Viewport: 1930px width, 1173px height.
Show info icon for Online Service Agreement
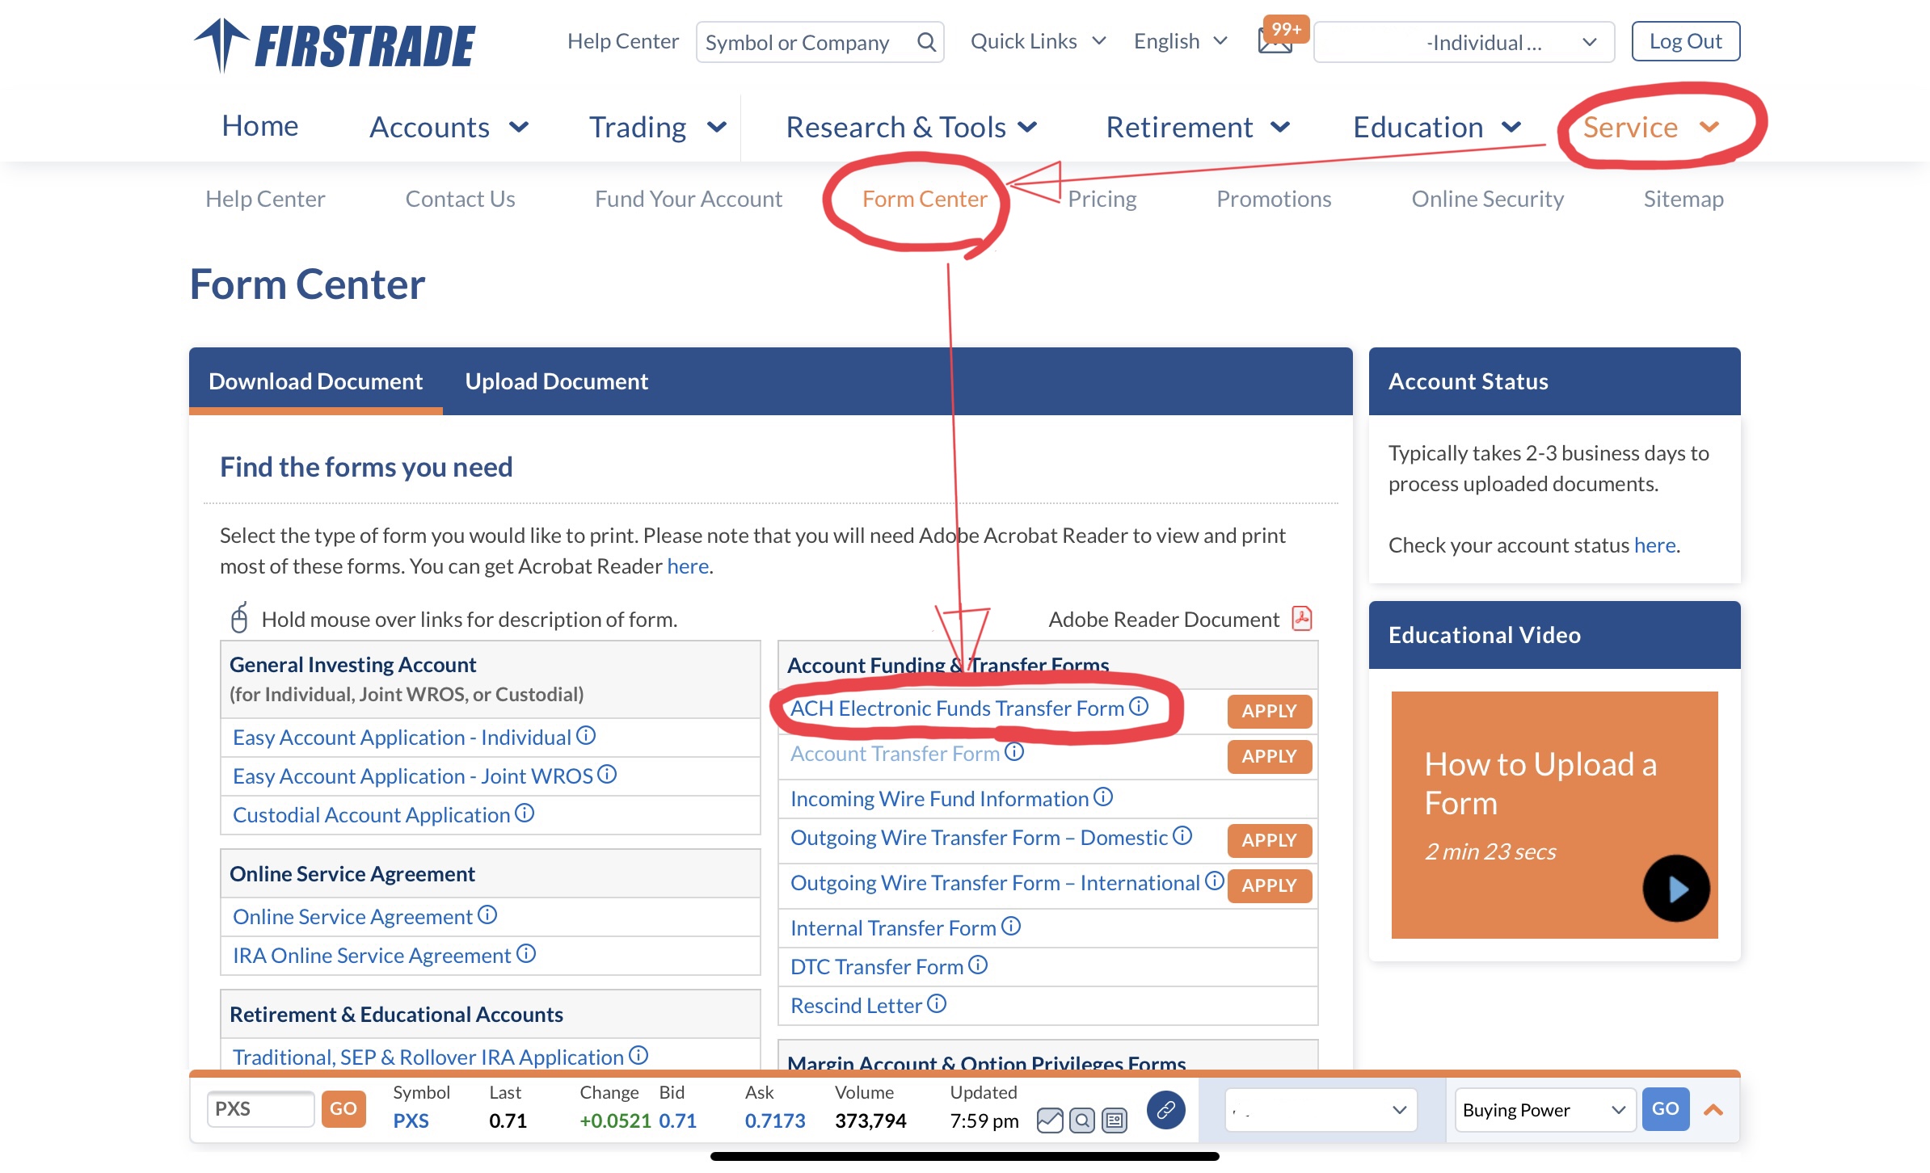(x=487, y=914)
